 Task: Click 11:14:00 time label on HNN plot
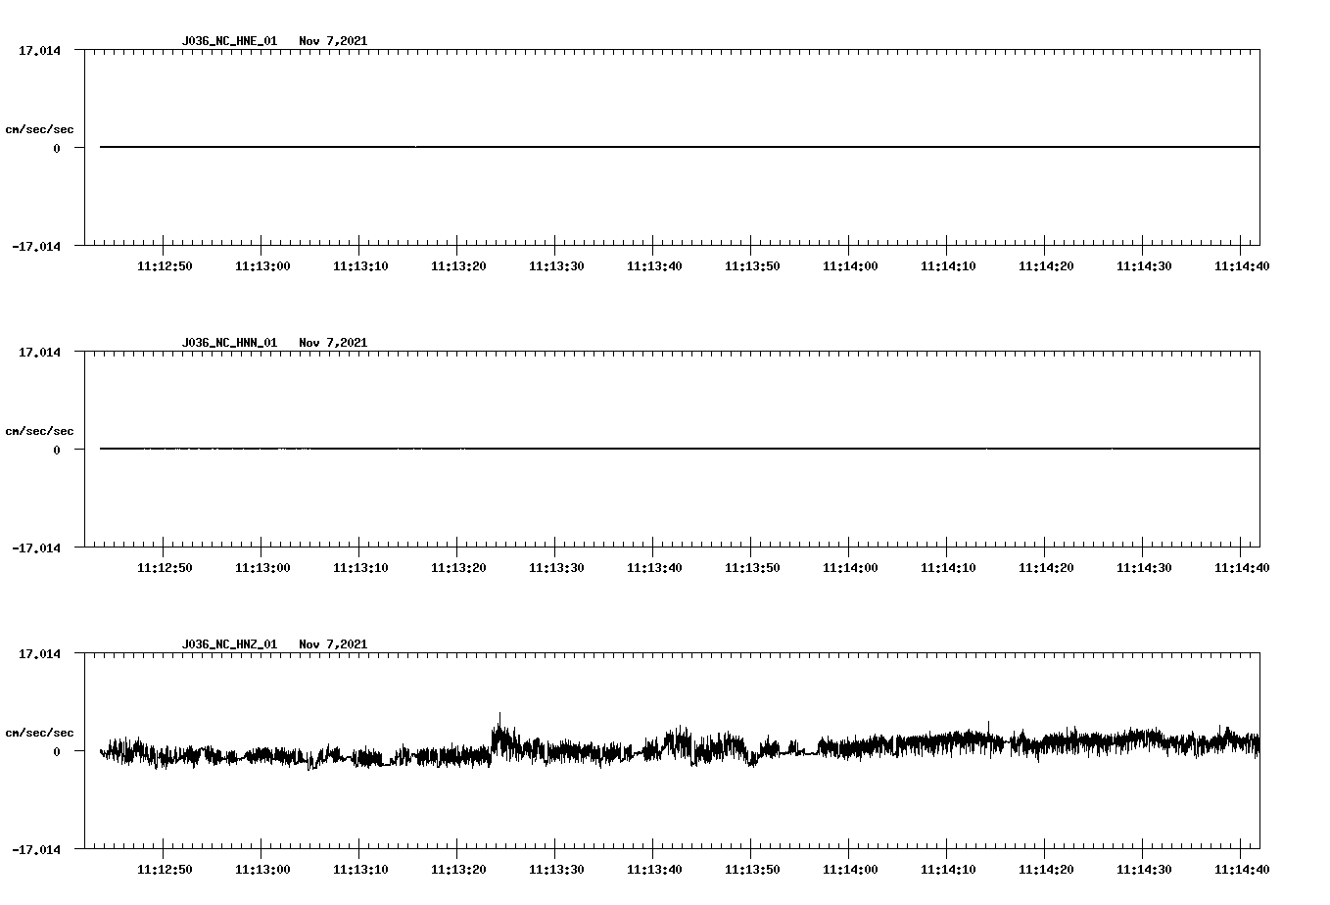(x=850, y=568)
